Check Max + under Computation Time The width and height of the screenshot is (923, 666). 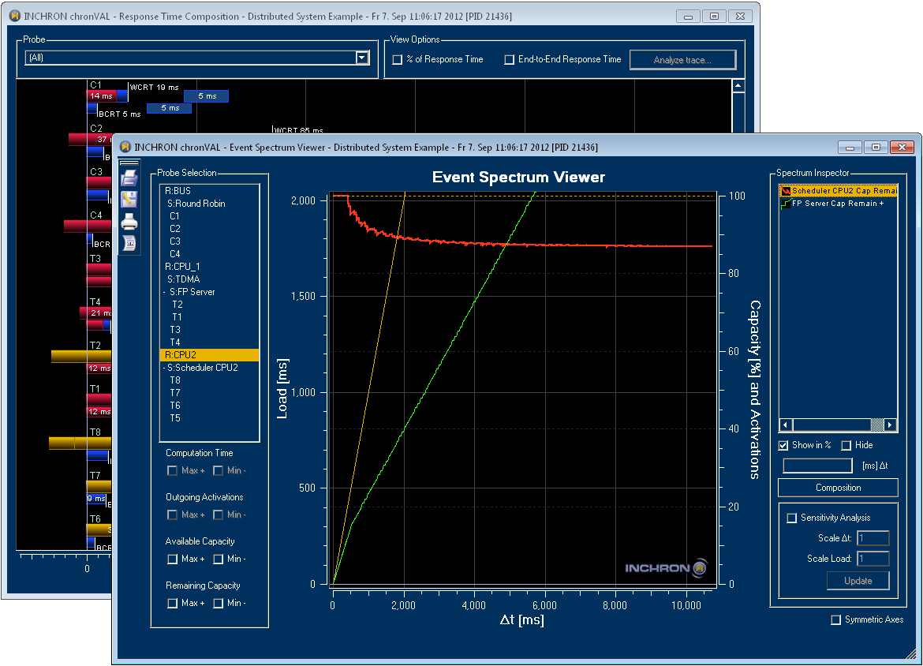coord(173,470)
